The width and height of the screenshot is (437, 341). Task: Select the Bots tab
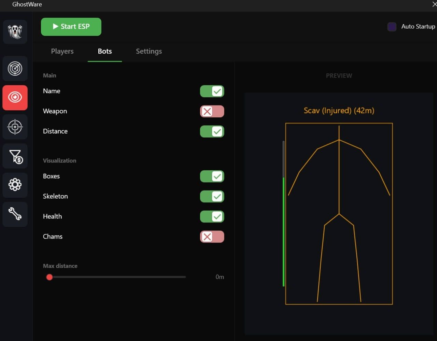(105, 51)
